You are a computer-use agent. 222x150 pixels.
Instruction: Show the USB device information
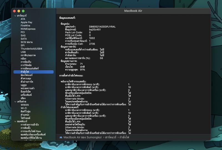(23, 52)
